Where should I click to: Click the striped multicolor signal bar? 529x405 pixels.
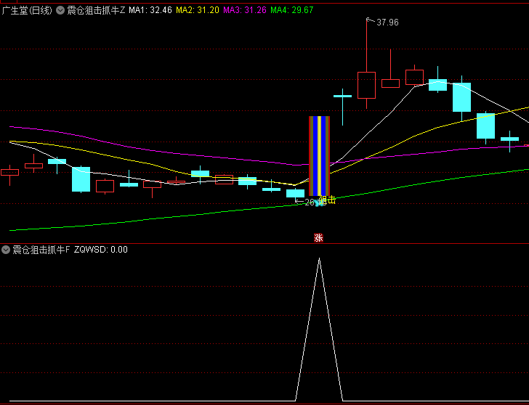click(320, 156)
